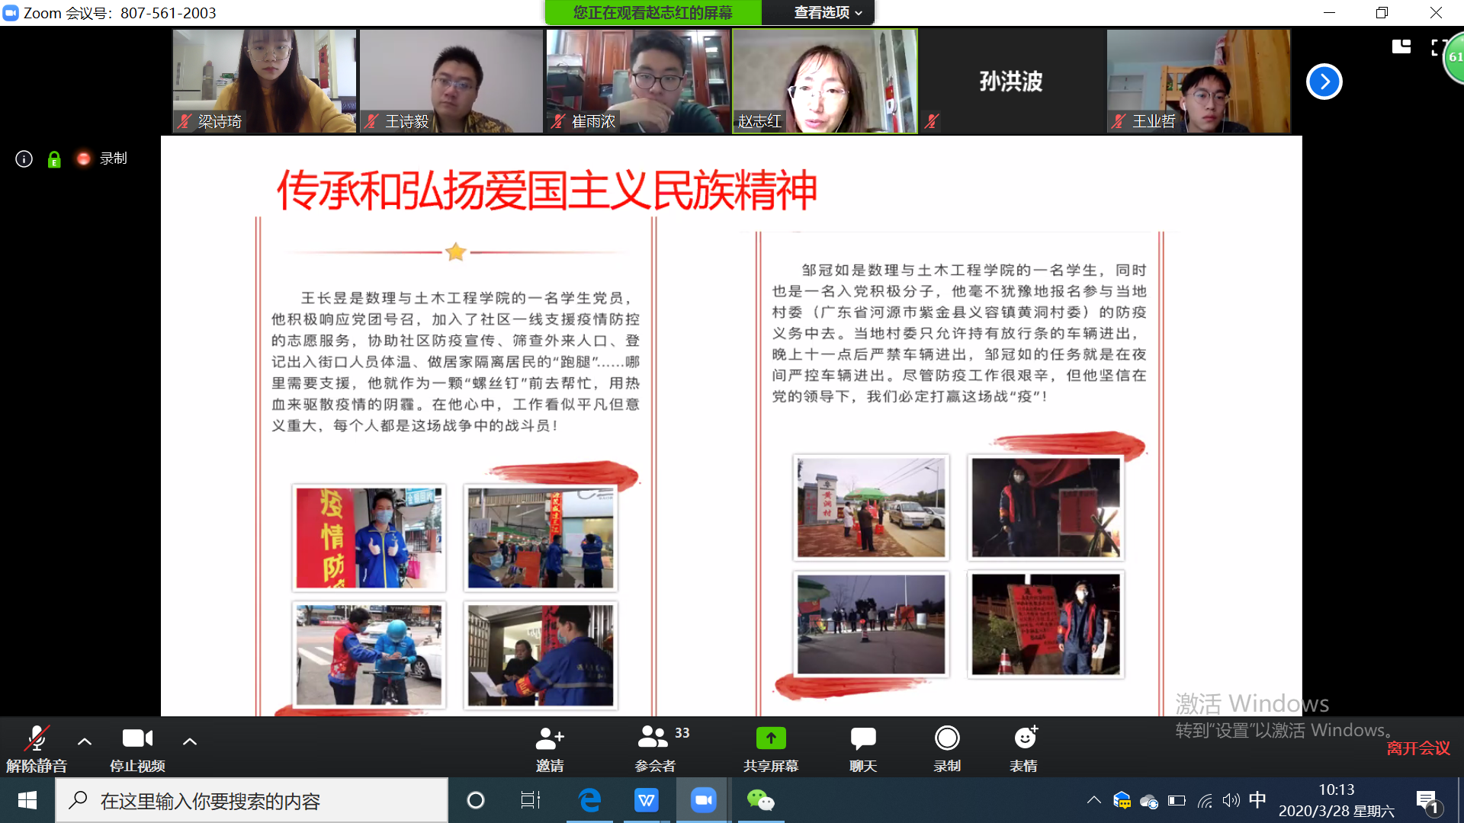Click the blue arrow to expand video thumbnails

(x=1324, y=82)
